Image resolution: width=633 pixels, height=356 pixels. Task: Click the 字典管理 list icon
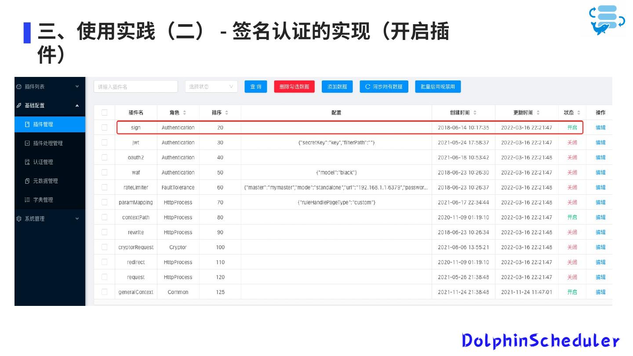point(27,200)
